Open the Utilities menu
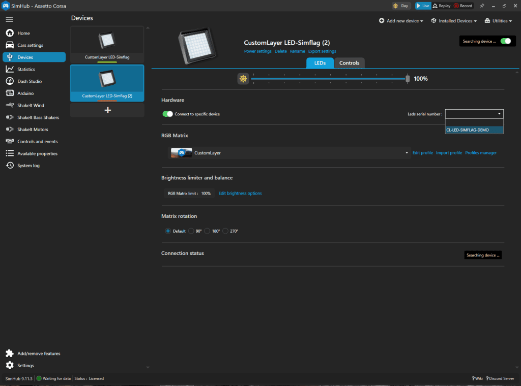 (499, 21)
